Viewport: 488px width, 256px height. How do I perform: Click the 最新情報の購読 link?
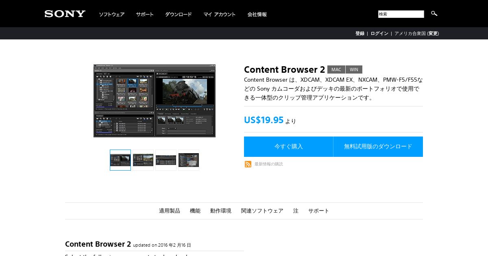point(269,164)
